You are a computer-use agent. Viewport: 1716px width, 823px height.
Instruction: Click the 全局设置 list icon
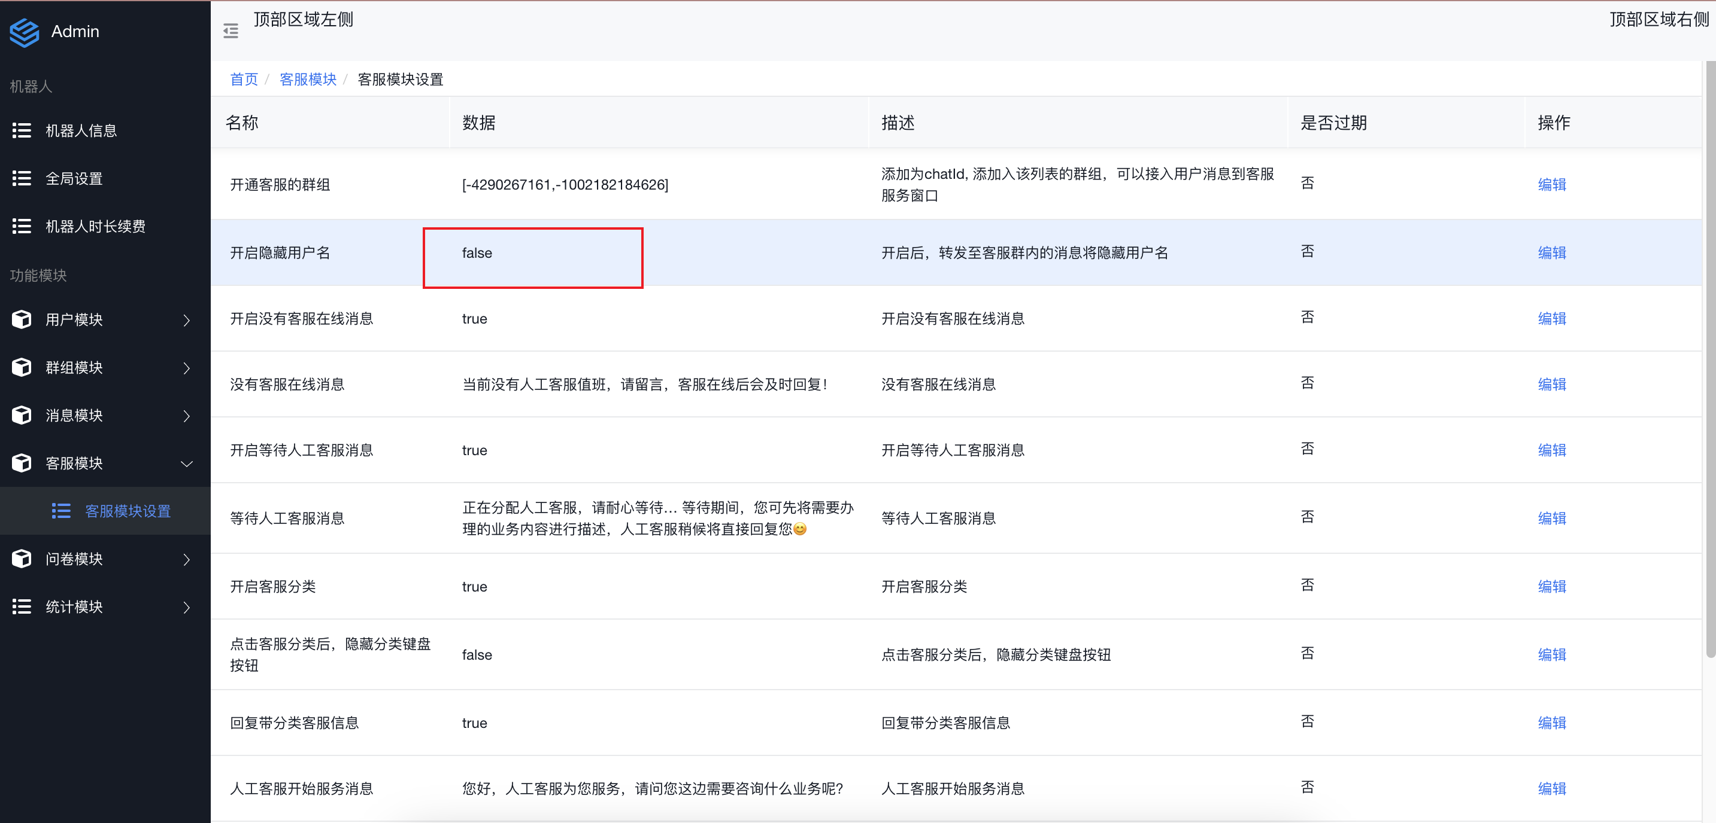coord(22,178)
